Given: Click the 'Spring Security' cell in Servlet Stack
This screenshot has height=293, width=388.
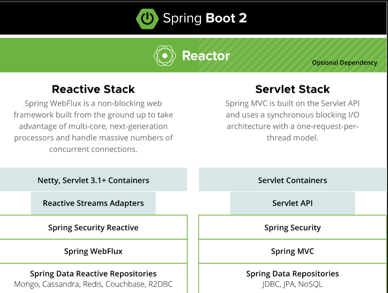Looking at the screenshot, I should click(x=292, y=227).
